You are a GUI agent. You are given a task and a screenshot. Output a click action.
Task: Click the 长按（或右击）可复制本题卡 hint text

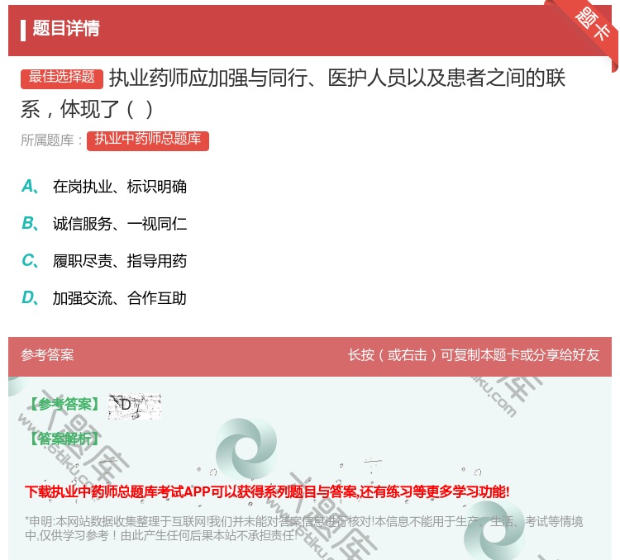coord(474,355)
